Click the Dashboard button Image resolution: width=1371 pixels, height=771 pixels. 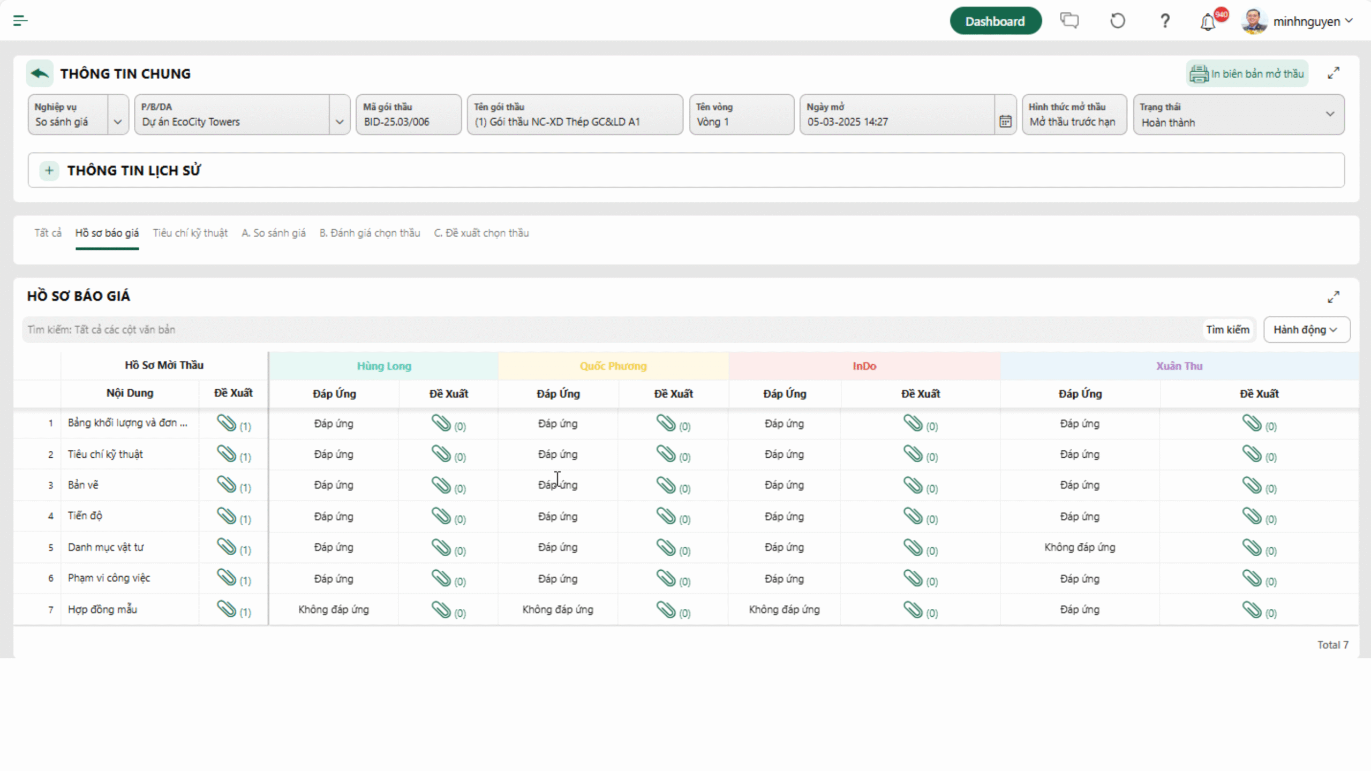tap(995, 21)
